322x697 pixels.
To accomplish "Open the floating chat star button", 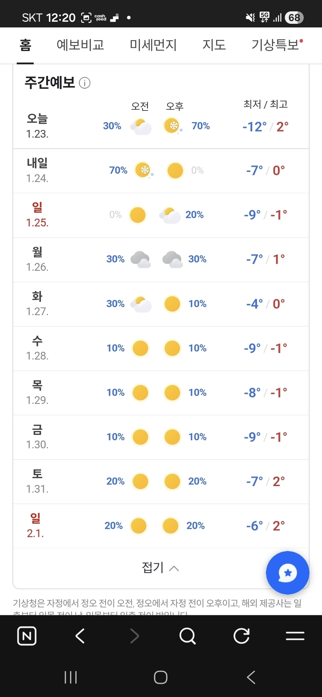I will click(287, 573).
